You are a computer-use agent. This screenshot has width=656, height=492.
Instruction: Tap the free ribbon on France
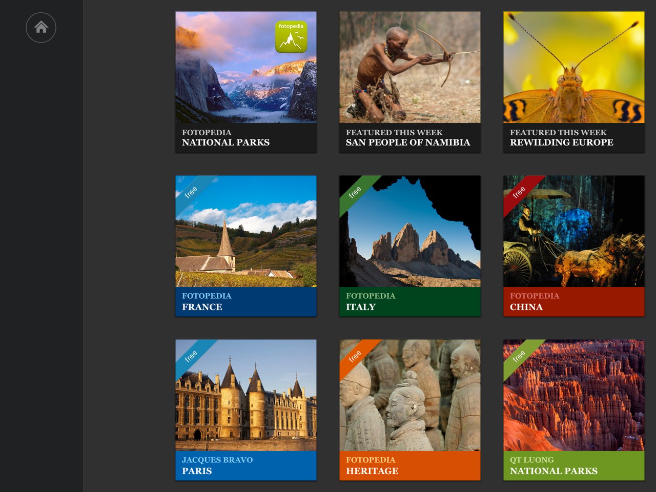coord(191,192)
